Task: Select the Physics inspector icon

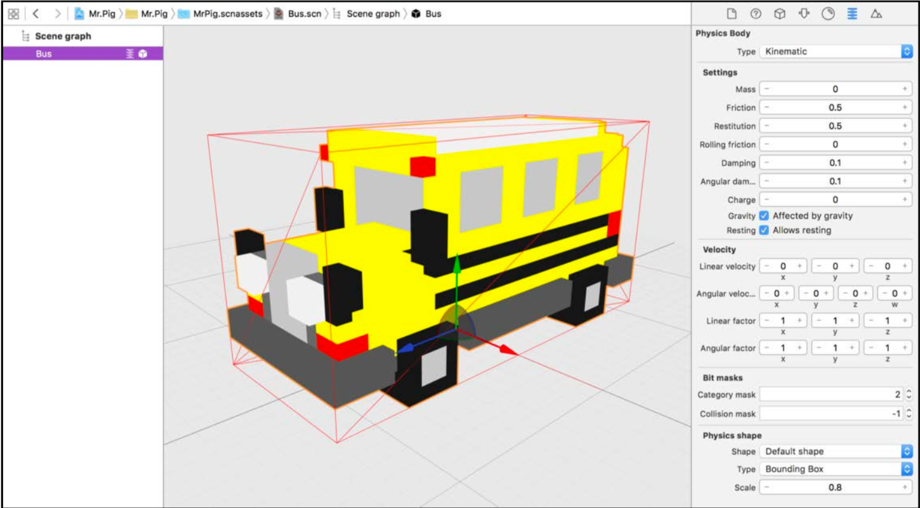Action: [x=852, y=14]
